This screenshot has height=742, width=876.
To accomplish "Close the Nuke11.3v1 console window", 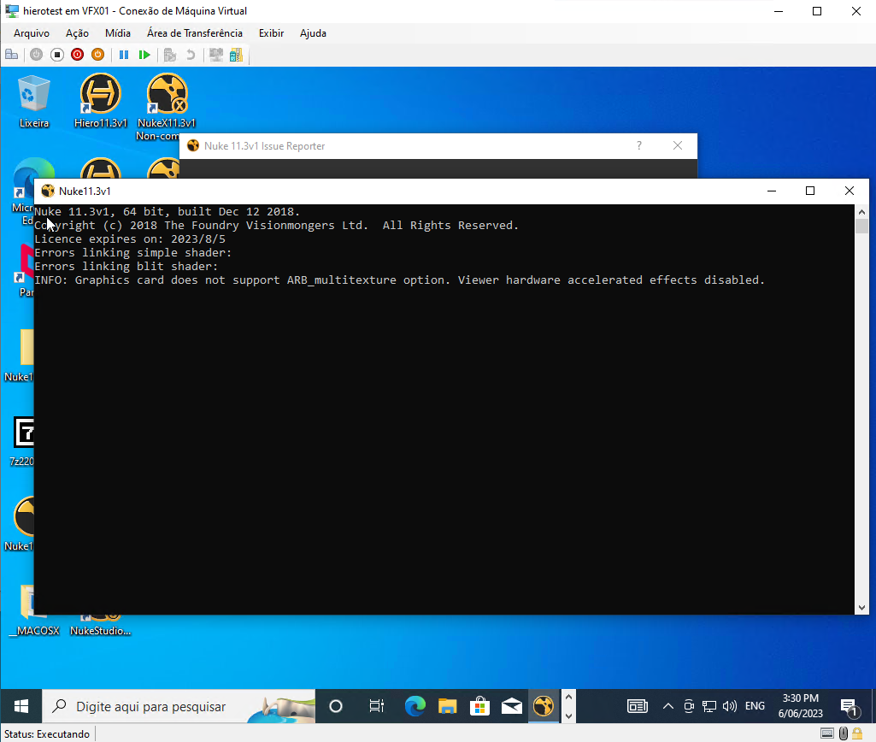I will click(850, 191).
